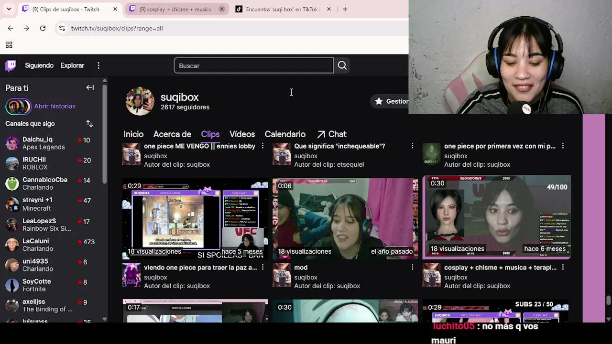Viewport: 612px width, 344px height.
Task: Go to Explorar page
Action: 72,65
